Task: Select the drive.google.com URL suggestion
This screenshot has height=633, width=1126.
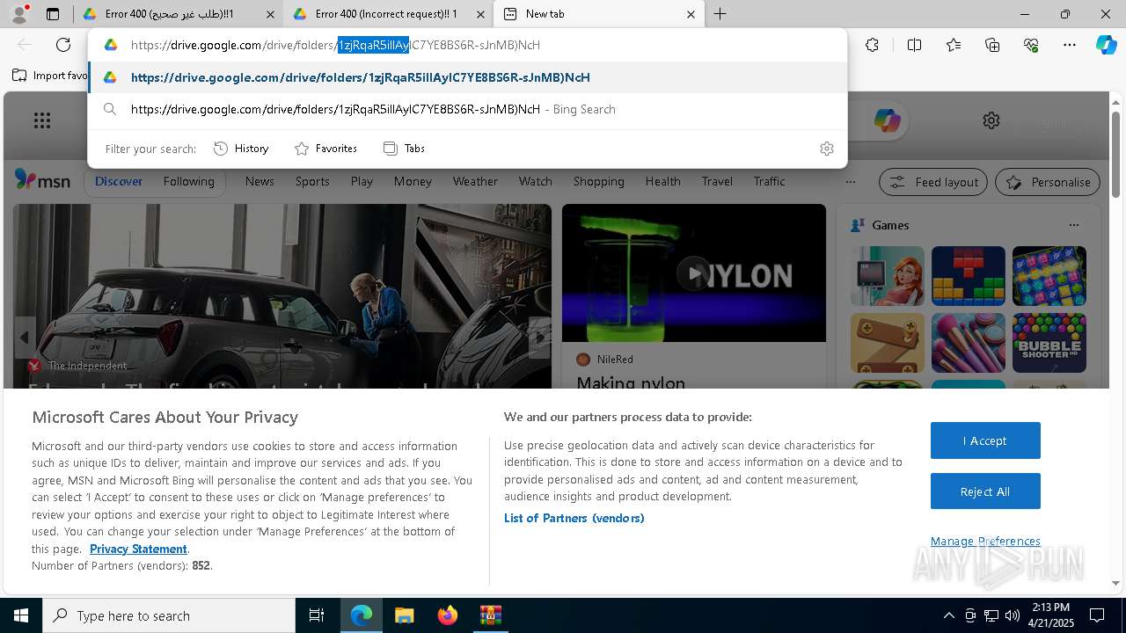Action: 467,77
